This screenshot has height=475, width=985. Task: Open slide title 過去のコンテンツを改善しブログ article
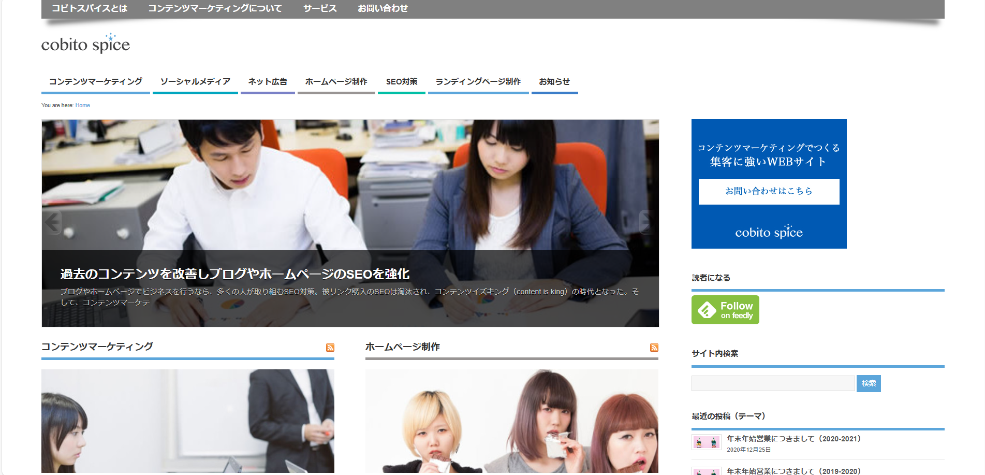235,274
